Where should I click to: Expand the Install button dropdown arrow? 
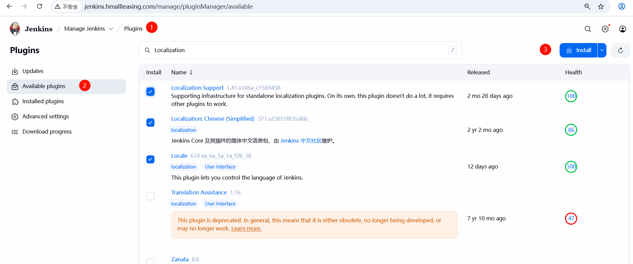pos(602,50)
